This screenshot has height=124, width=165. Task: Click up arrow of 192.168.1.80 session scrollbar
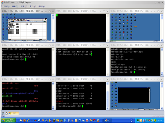click(x=162, y=15)
